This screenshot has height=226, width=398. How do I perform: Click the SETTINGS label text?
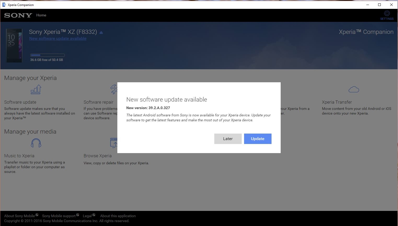point(387,19)
